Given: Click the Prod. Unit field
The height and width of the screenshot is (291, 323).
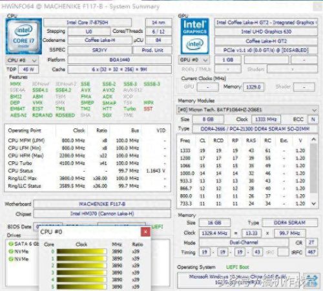Looking at the screenshot, I should pos(152,50).
